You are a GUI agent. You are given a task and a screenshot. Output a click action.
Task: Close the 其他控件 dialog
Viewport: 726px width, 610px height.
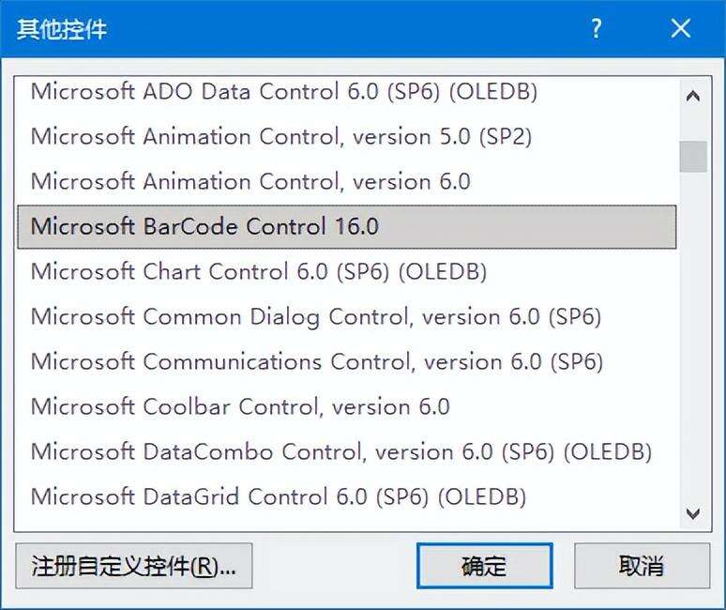point(681,29)
